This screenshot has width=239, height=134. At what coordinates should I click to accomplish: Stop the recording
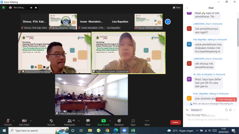[36, 7]
